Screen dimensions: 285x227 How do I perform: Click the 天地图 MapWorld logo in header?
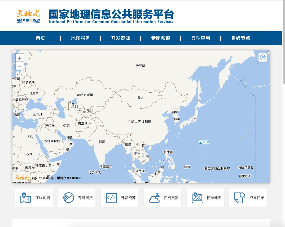pos(28,16)
